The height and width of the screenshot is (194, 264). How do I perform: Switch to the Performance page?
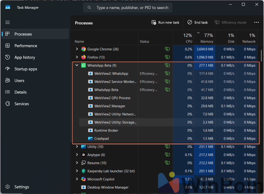click(x=35, y=46)
